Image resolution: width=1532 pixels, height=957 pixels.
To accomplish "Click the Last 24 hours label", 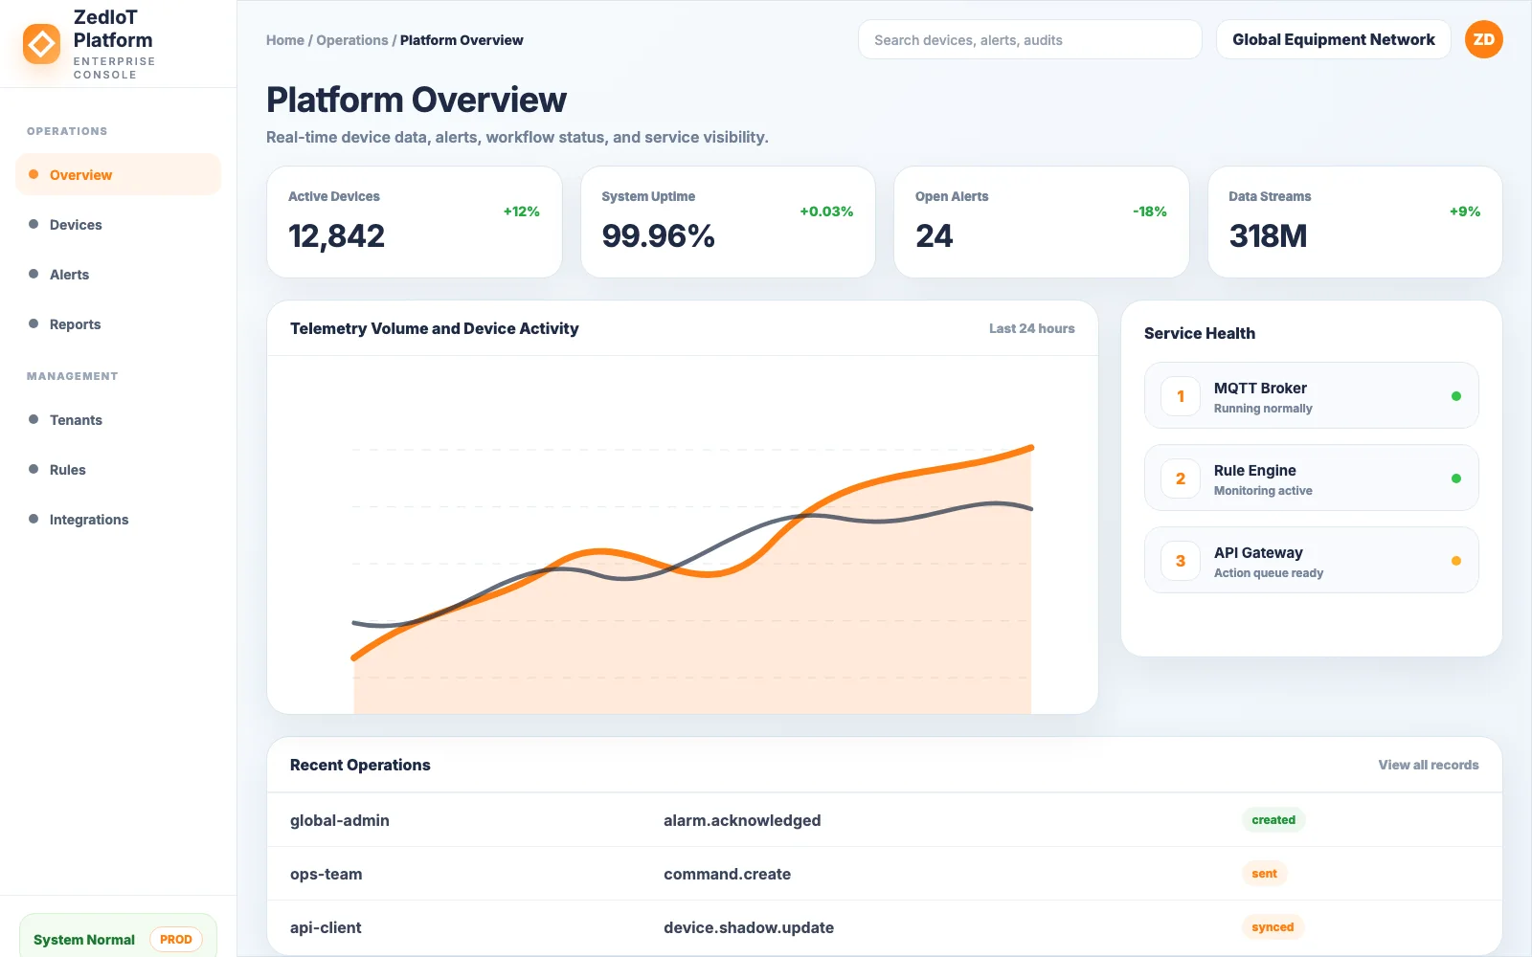I will [1031, 328].
